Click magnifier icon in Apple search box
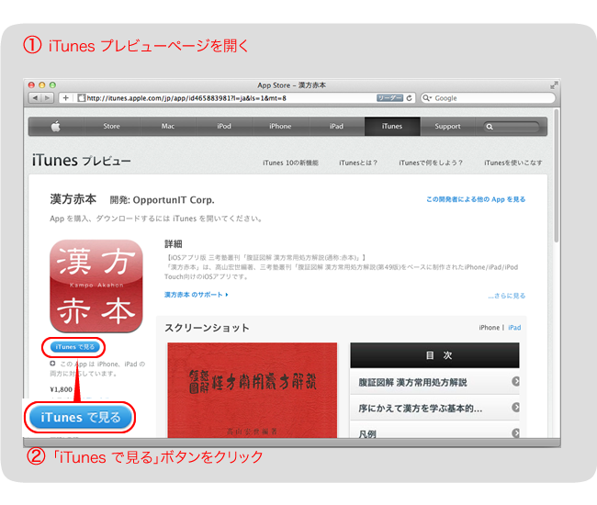 490,127
